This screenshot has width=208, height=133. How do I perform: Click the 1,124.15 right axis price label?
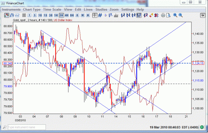tap(198, 63)
